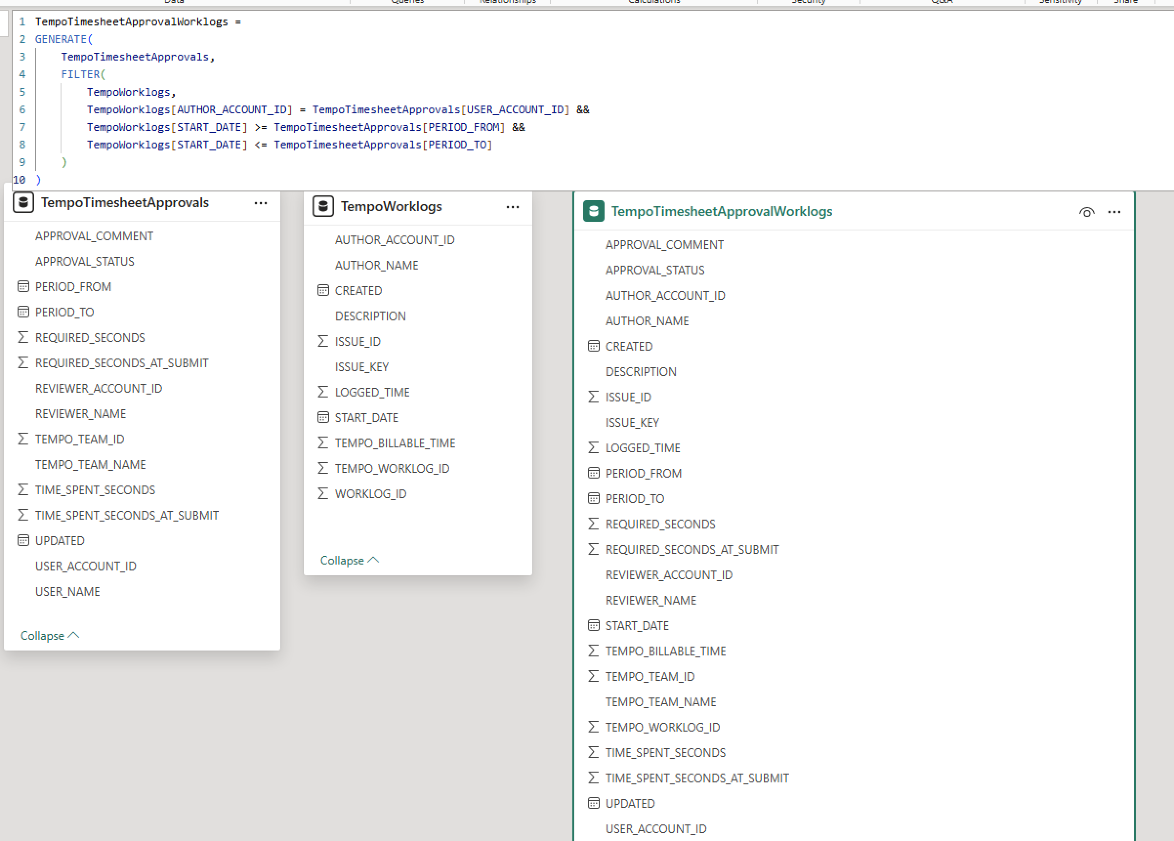Click calendar icon beside START_DATE in TempoTimesheetApprovalWorklogs
1174x841 pixels.
pyautogui.click(x=594, y=625)
